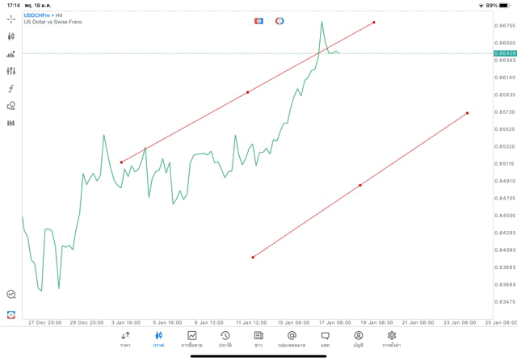Open chart settings sliders icon
Viewport: 517px width, 361px height.
pos(11,71)
